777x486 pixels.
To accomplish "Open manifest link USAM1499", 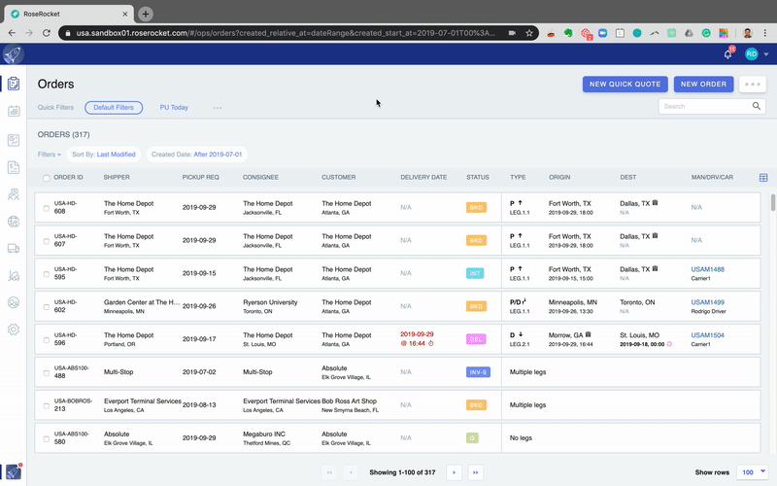I will (707, 302).
